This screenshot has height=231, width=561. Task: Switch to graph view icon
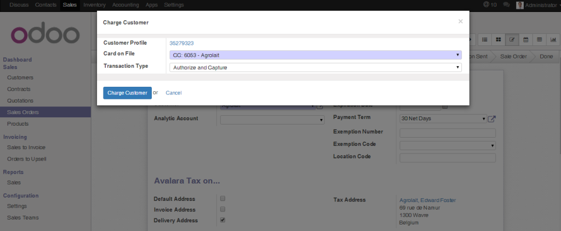(x=553, y=39)
